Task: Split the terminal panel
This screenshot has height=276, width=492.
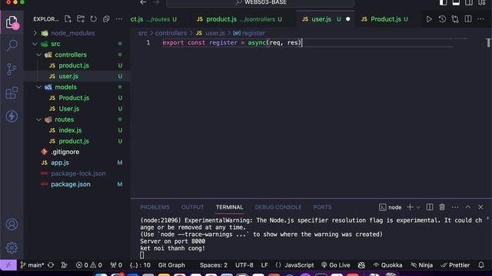Action: (430, 207)
